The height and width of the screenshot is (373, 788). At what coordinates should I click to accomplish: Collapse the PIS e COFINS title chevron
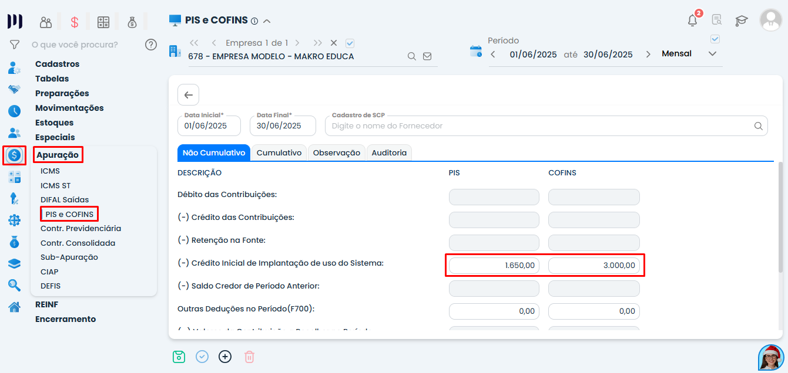coord(267,21)
